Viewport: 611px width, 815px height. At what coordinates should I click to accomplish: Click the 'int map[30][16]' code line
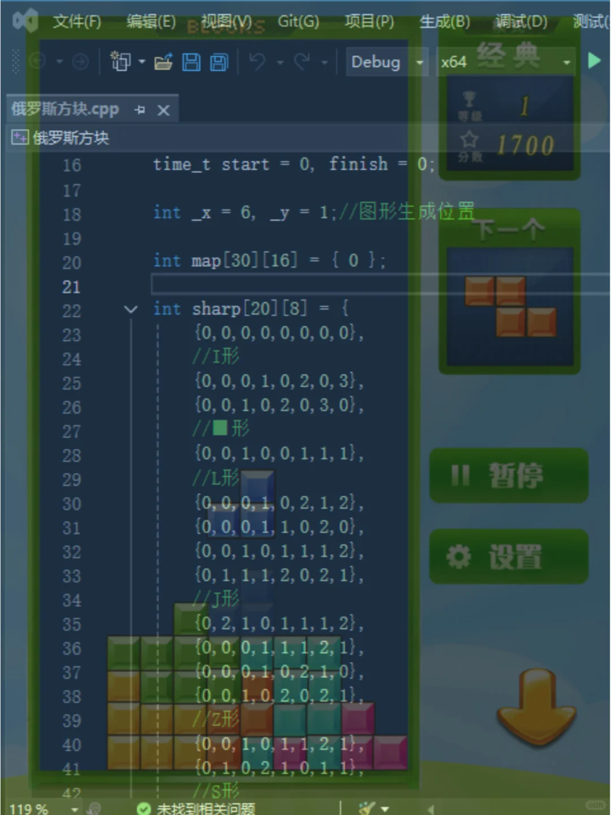[269, 261]
